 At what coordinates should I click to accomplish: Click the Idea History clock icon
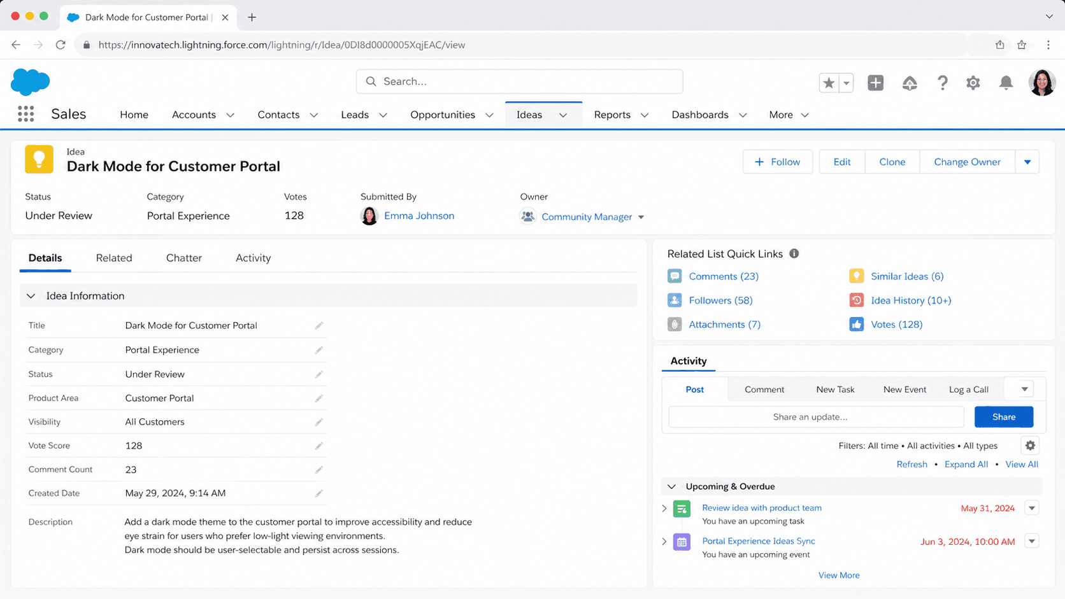(x=857, y=300)
